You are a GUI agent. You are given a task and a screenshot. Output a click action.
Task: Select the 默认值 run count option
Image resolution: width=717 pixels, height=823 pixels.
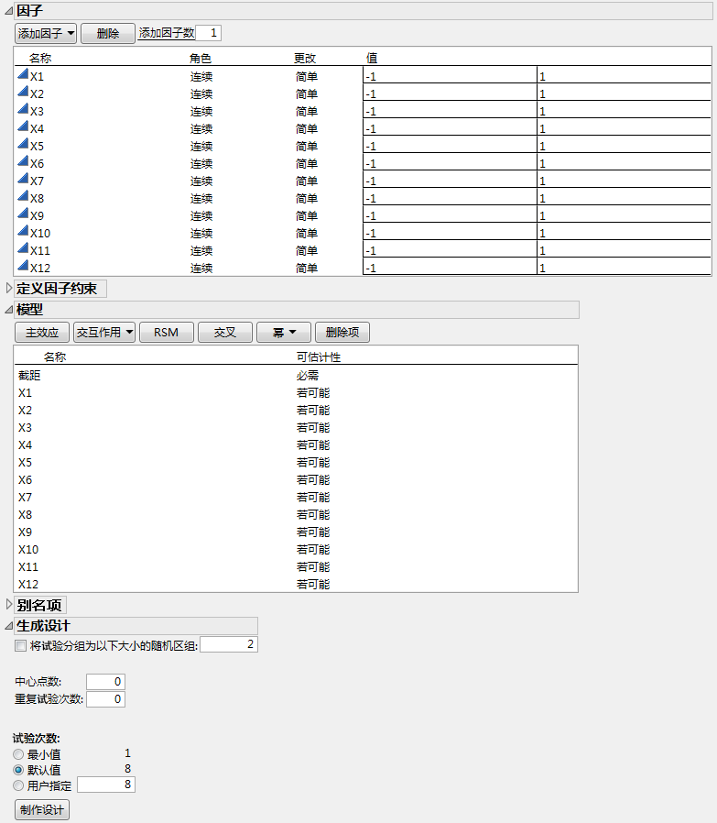(x=18, y=770)
